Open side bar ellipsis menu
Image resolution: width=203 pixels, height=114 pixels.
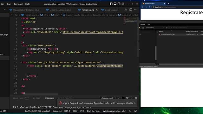click(5, 10)
